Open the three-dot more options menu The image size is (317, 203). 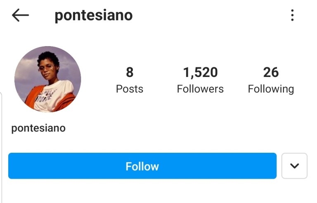(292, 16)
